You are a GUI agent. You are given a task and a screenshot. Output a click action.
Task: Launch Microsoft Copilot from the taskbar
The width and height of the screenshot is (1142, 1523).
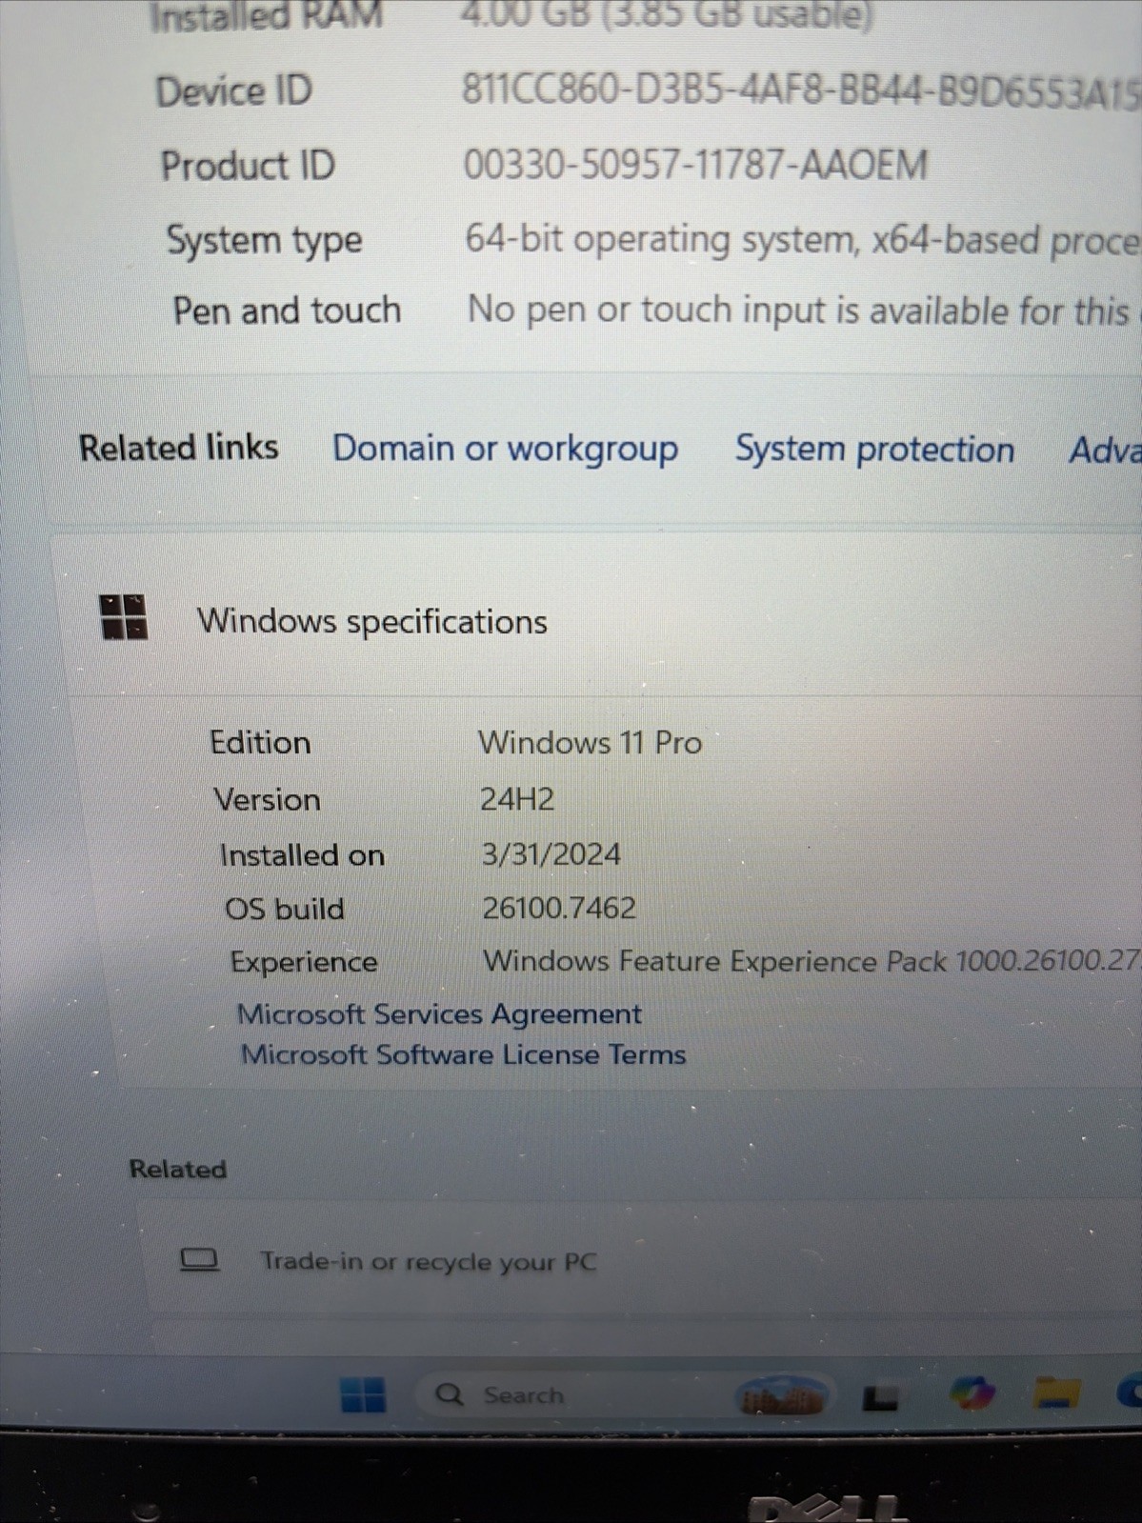(972, 1394)
